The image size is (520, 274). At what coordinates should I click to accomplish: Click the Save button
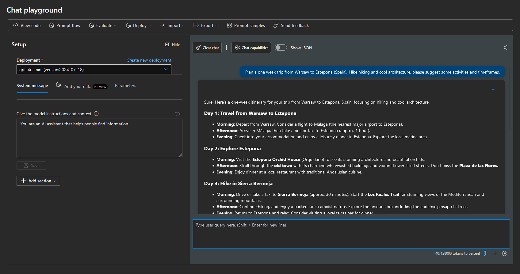point(31,166)
